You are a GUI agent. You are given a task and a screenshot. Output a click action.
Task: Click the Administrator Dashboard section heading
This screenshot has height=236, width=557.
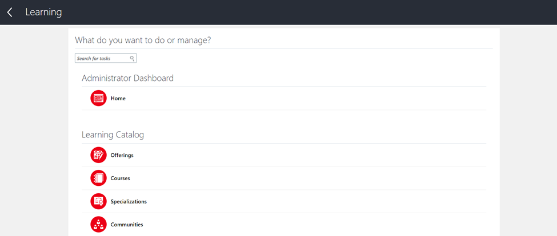(x=127, y=78)
